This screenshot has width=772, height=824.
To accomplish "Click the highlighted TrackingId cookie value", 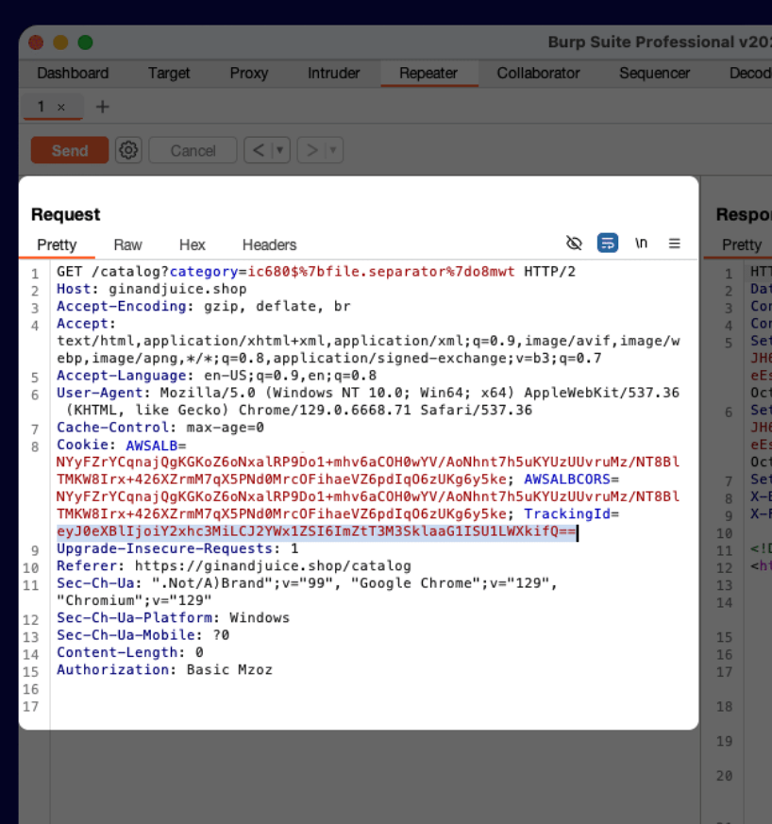I will tap(316, 531).
